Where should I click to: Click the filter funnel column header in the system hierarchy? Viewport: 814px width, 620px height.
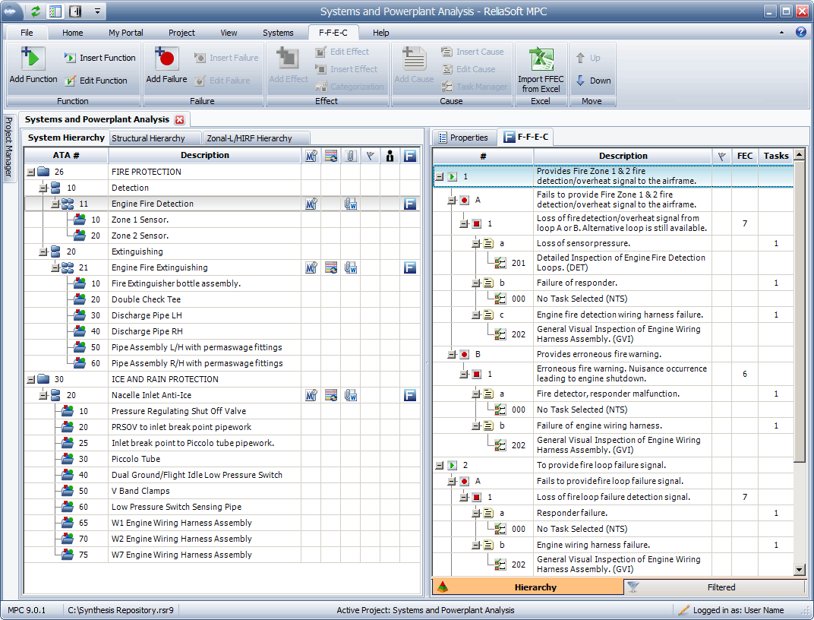click(x=370, y=155)
